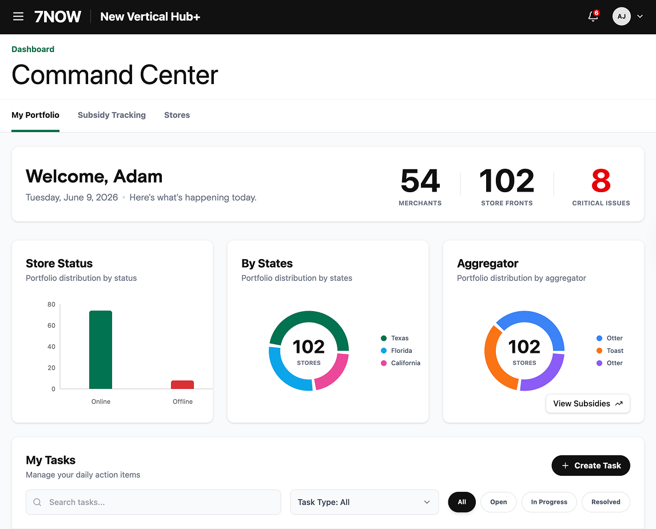The height and width of the screenshot is (529, 656).
Task: Click the Texas legend color dot
Action: click(384, 338)
